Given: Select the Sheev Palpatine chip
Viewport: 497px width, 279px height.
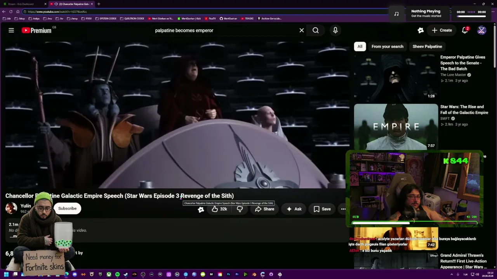Looking at the screenshot, I should coord(427,46).
